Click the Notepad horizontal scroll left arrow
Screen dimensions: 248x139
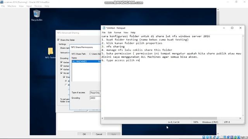(102, 118)
